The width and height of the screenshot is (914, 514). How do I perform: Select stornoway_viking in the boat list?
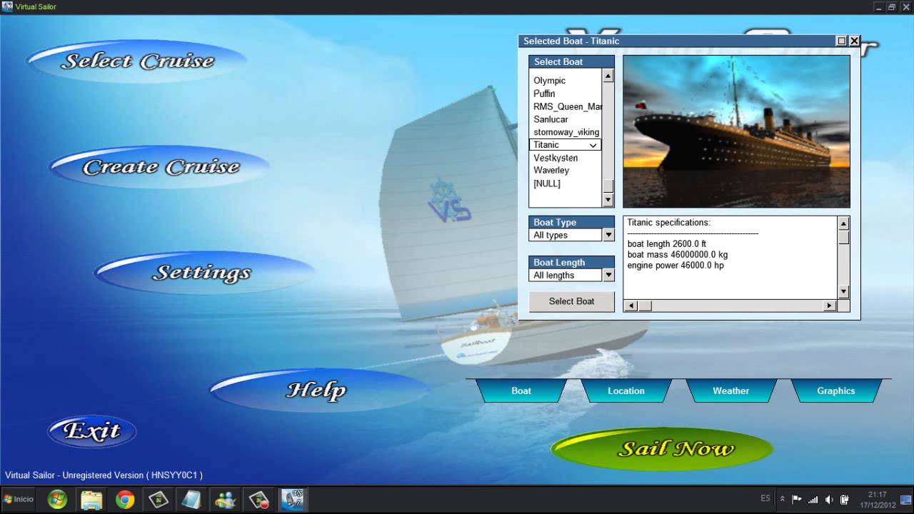click(566, 132)
